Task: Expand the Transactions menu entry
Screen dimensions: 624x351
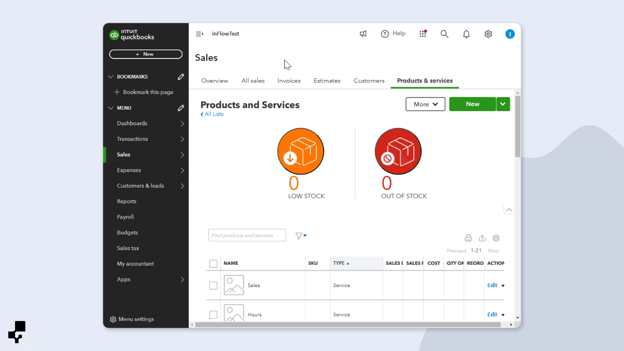Action: pos(132,139)
